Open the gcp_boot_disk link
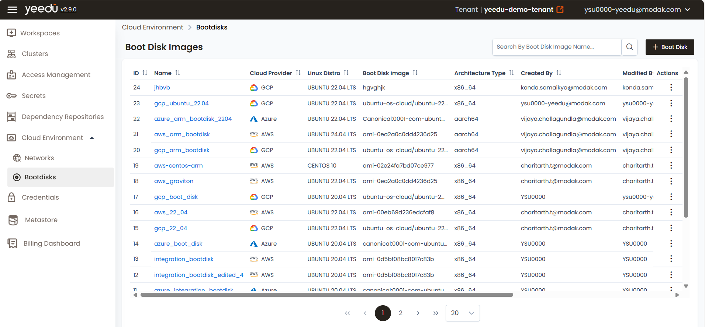This screenshot has width=705, height=327. click(x=176, y=197)
